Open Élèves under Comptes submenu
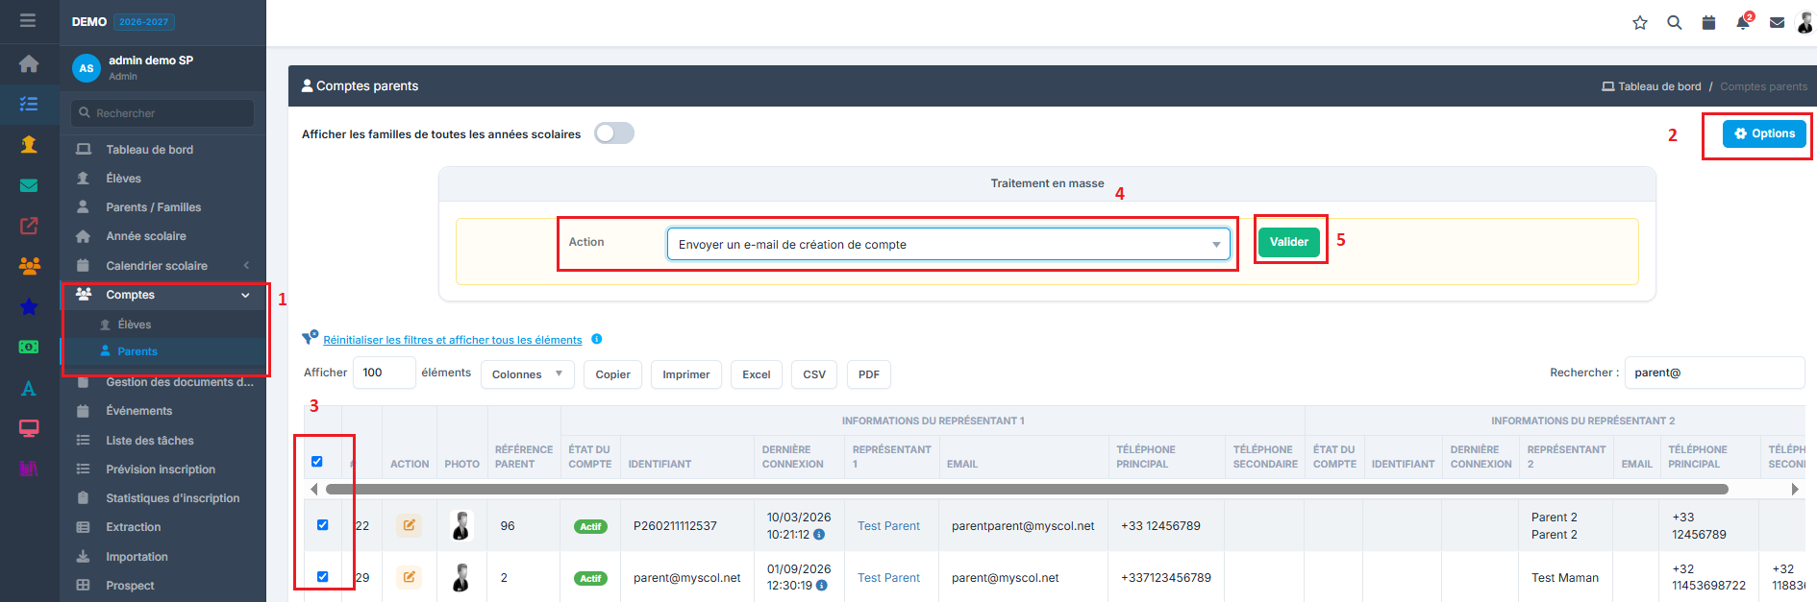 [135, 325]
